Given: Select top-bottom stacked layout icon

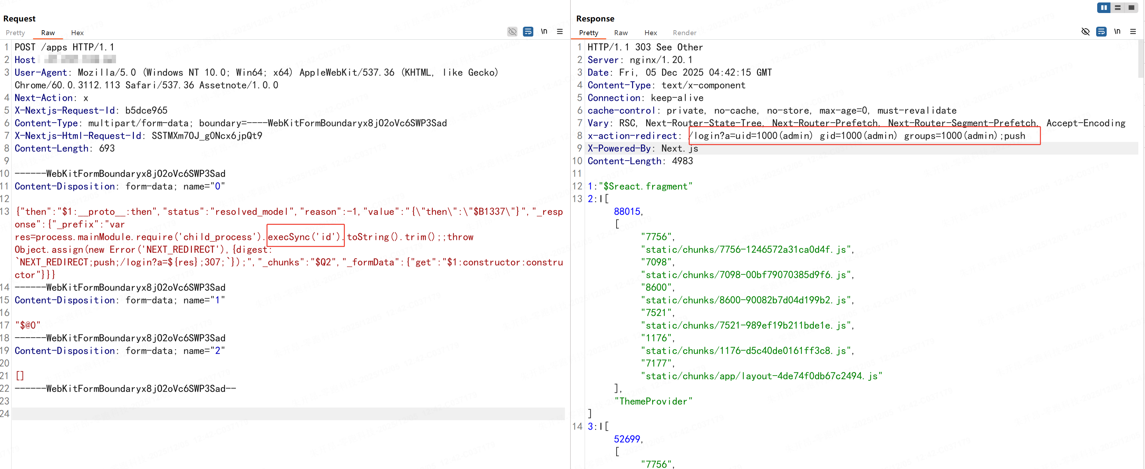Looking at the screenshot, I should [x=1118, y=7].
